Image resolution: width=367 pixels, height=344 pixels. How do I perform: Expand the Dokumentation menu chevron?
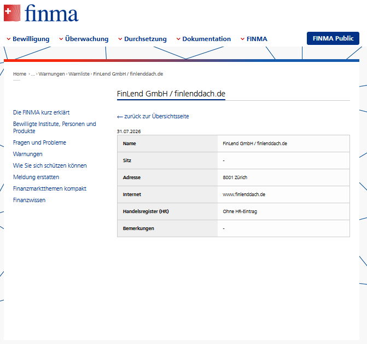click(178, 39)
